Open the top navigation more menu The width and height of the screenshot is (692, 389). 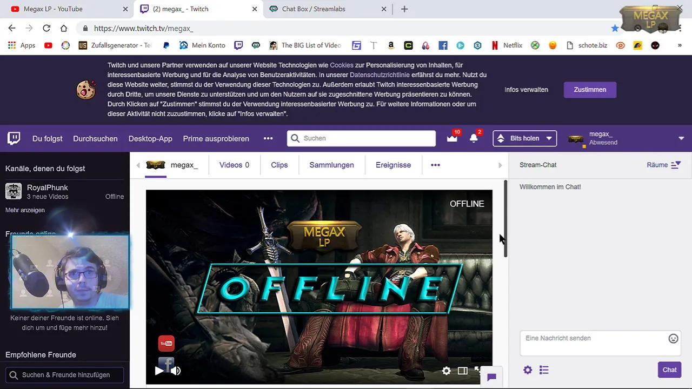(x=268, y=138)
